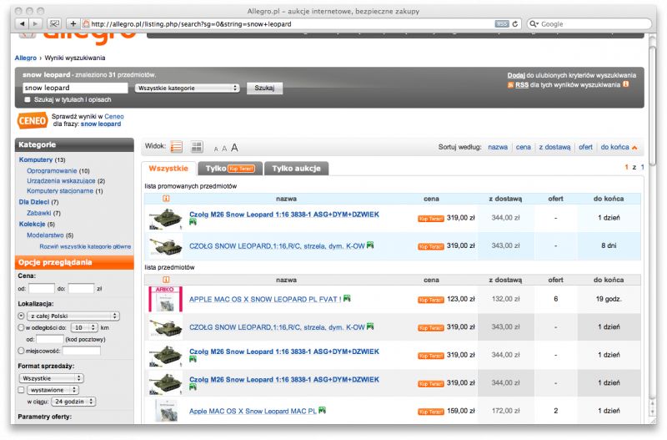Open Urządzenia wskazujące subcategory
The width and height of the screenshot is (667, 440).
(61, 181)
